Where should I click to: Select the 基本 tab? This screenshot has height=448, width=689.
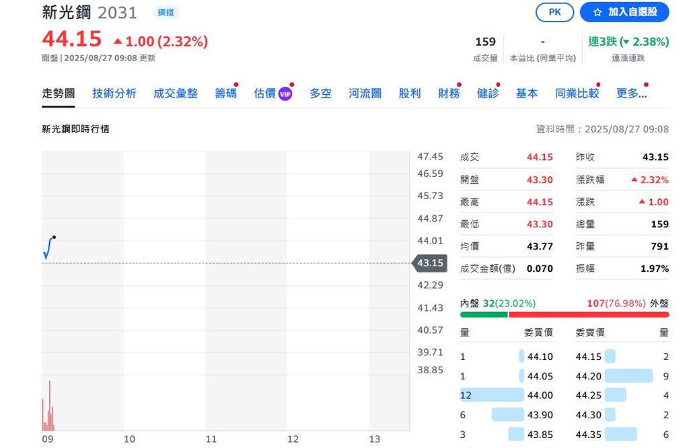click(x=526, y=94)
